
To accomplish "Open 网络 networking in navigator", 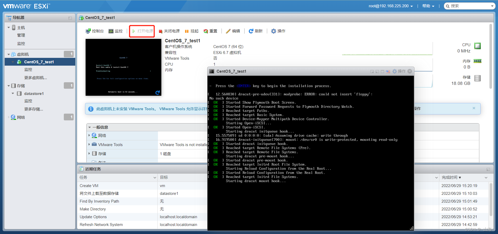I will point(21,117).
